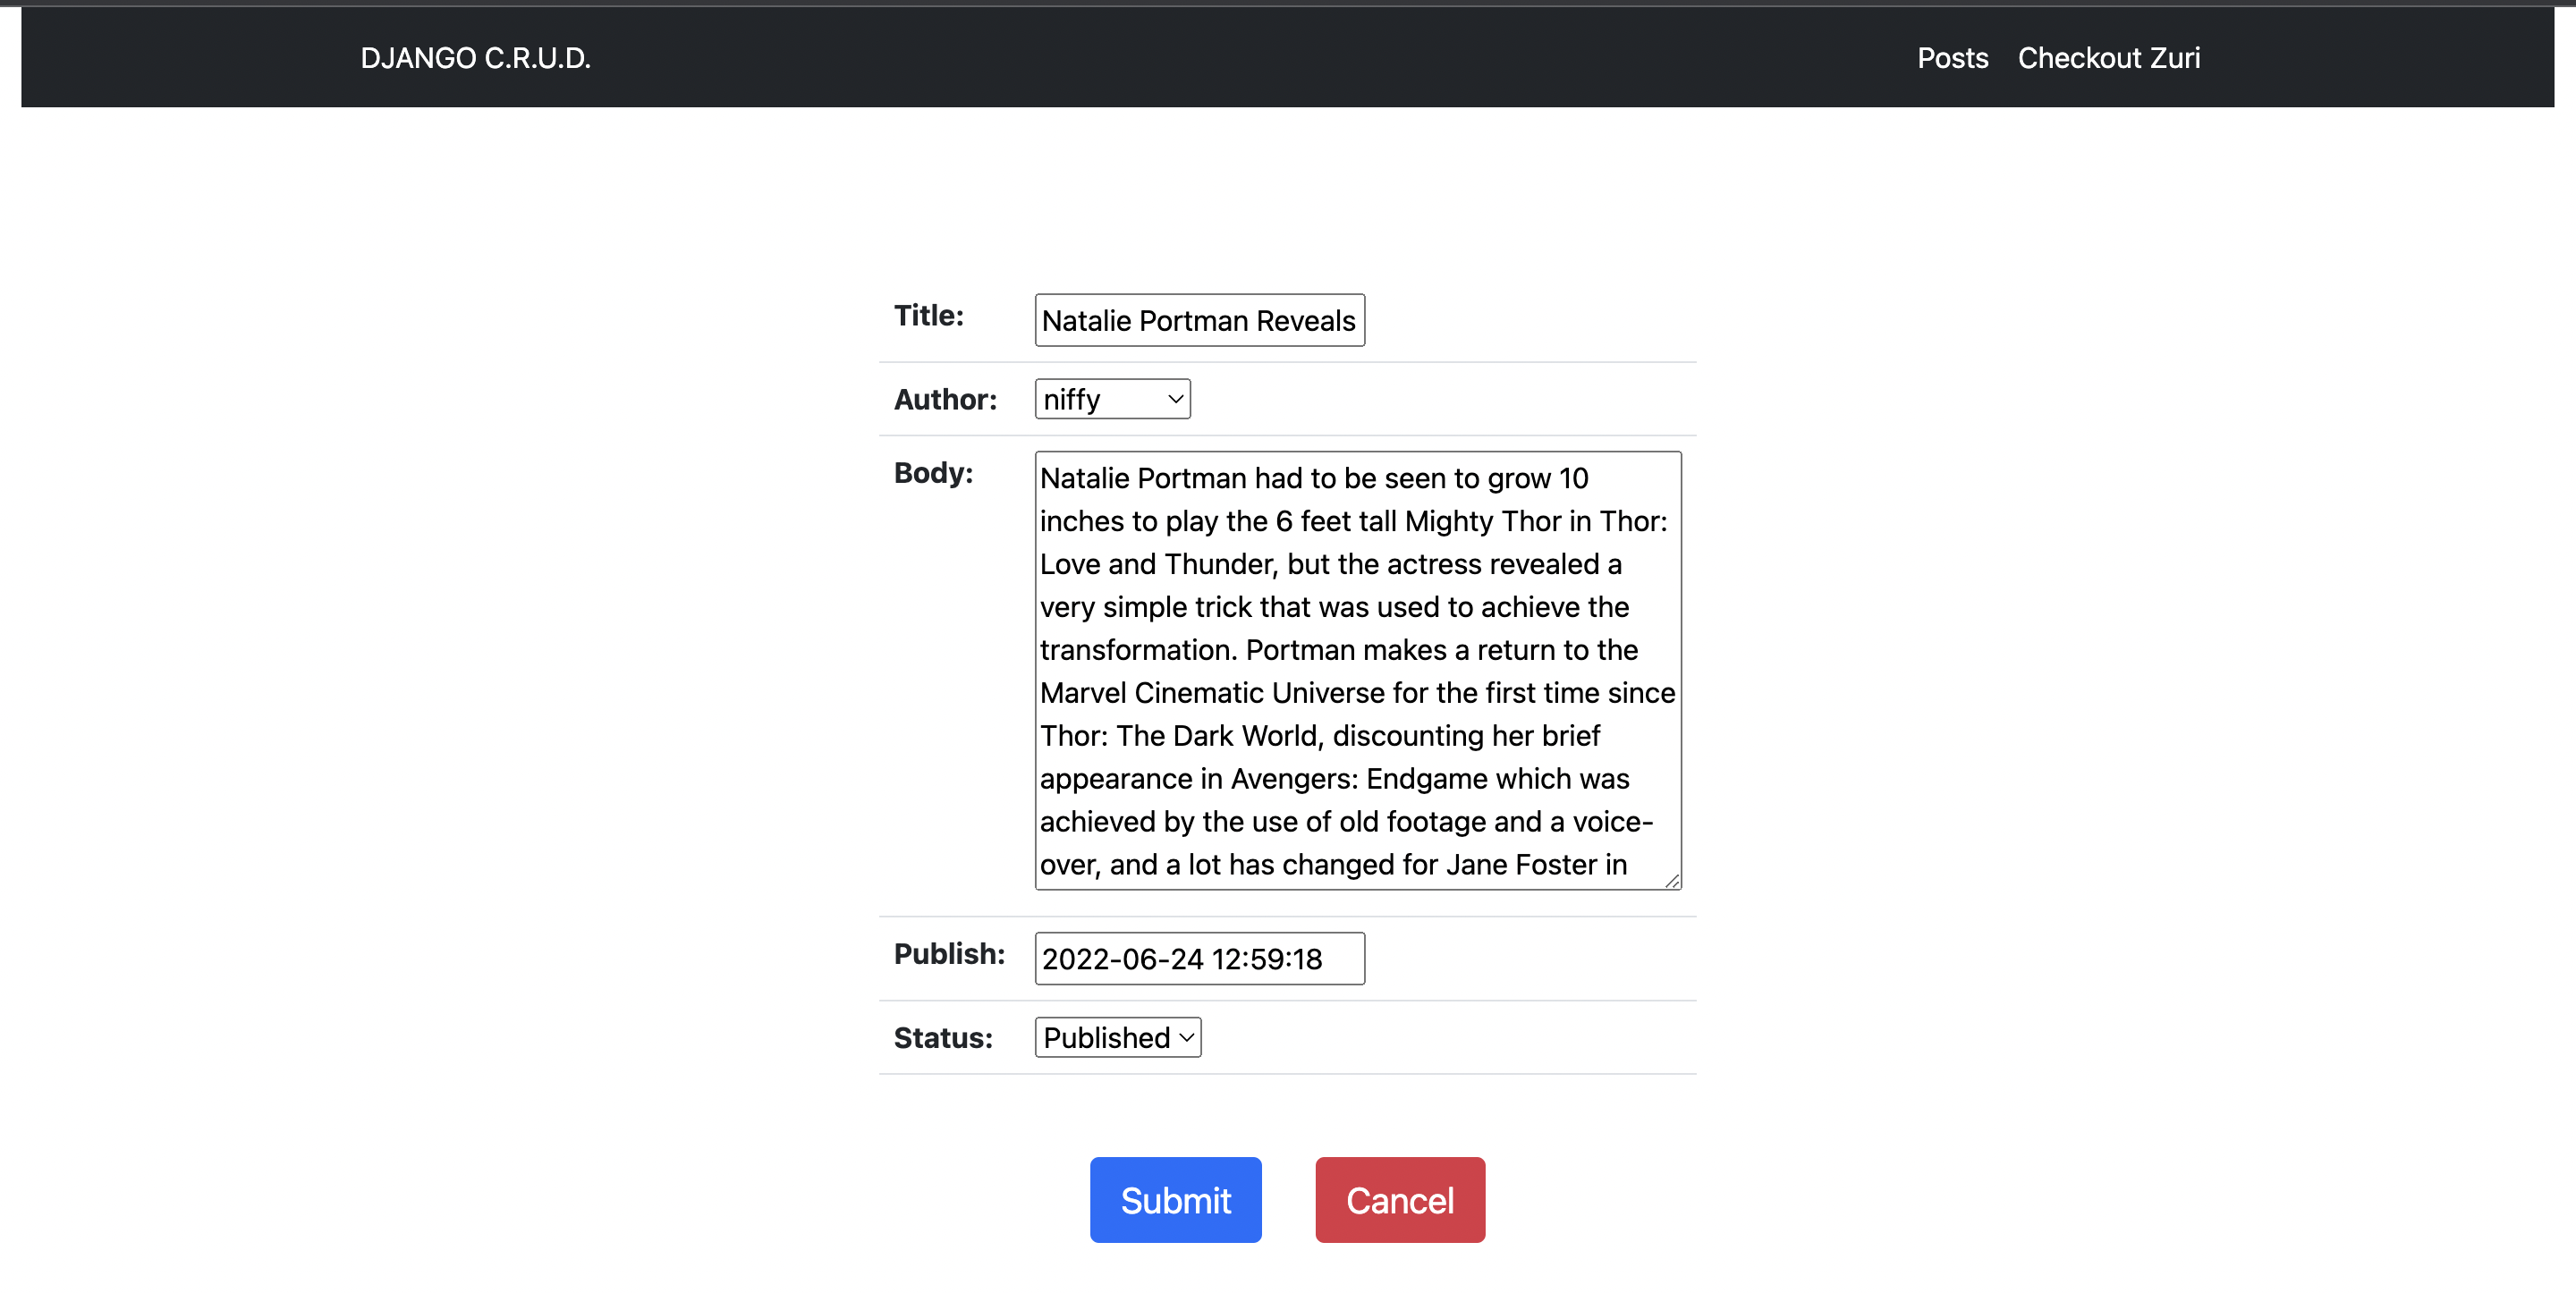The width and height of the screenshot is (2576, 1293).
Task: Click the Author dropdown arrow
Action: (1174, 399)
